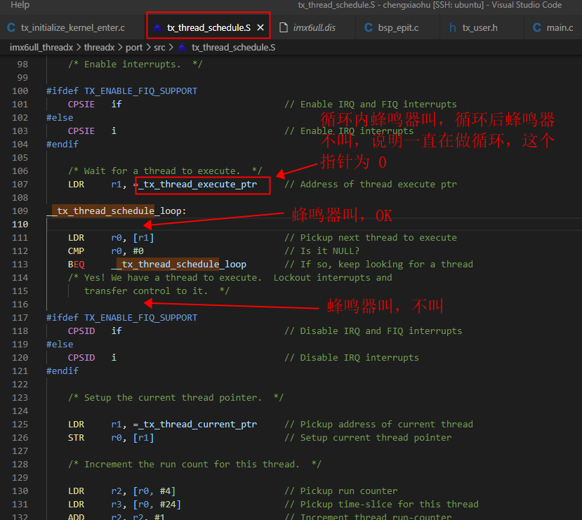This screenshot has width=582, height=520.
Task: Click STR instruction on line 126
Action: pyautogui.click(x=76, y=438)
